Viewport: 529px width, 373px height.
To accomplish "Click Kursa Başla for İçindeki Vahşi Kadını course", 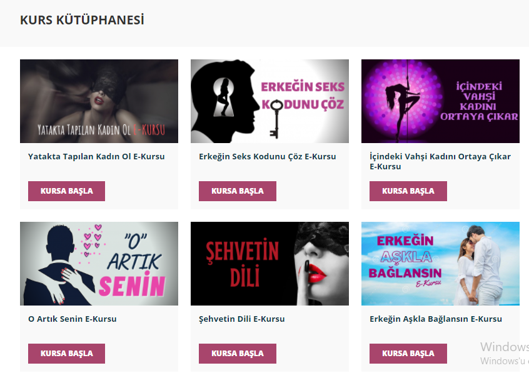I will point(408,191).
